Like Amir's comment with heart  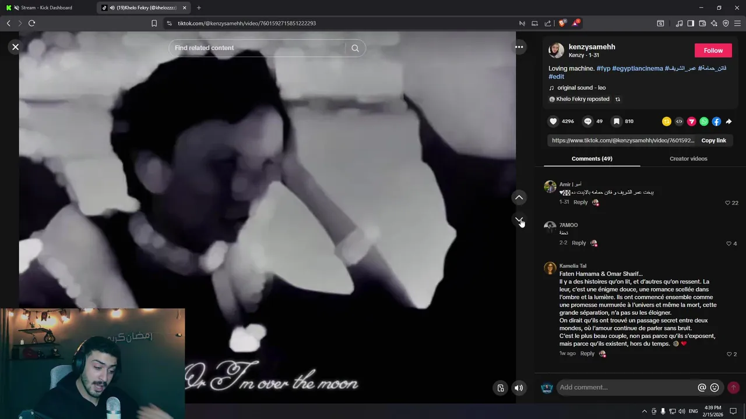click(x=727, y=203)
